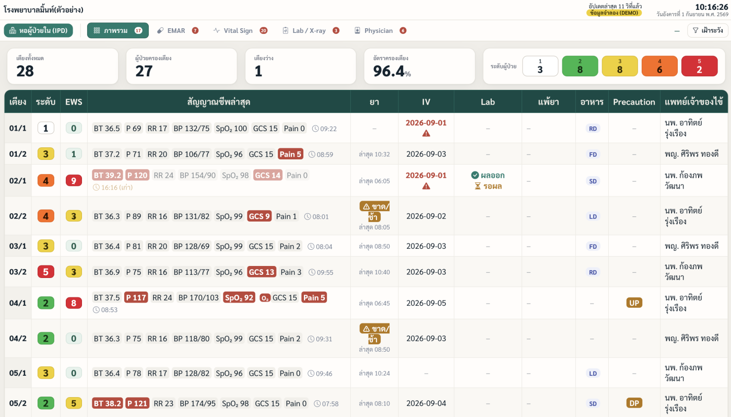Switch to the ภาพรวม overview tab
Viewport: 731px width, 417px height.
pyautogui.click(x=118, y=30)
